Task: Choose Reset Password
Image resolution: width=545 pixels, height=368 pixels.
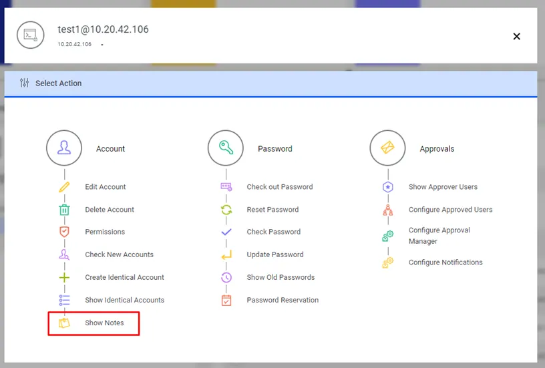Action: pyautogui.click(x=273, y=210)
